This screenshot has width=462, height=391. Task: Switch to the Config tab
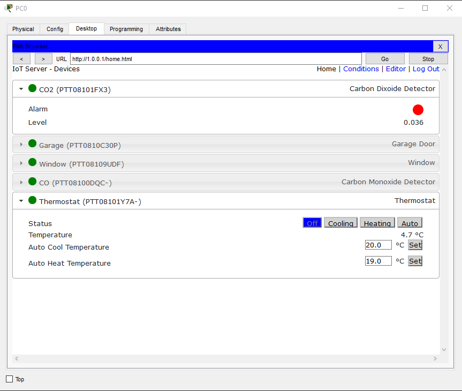54,29
